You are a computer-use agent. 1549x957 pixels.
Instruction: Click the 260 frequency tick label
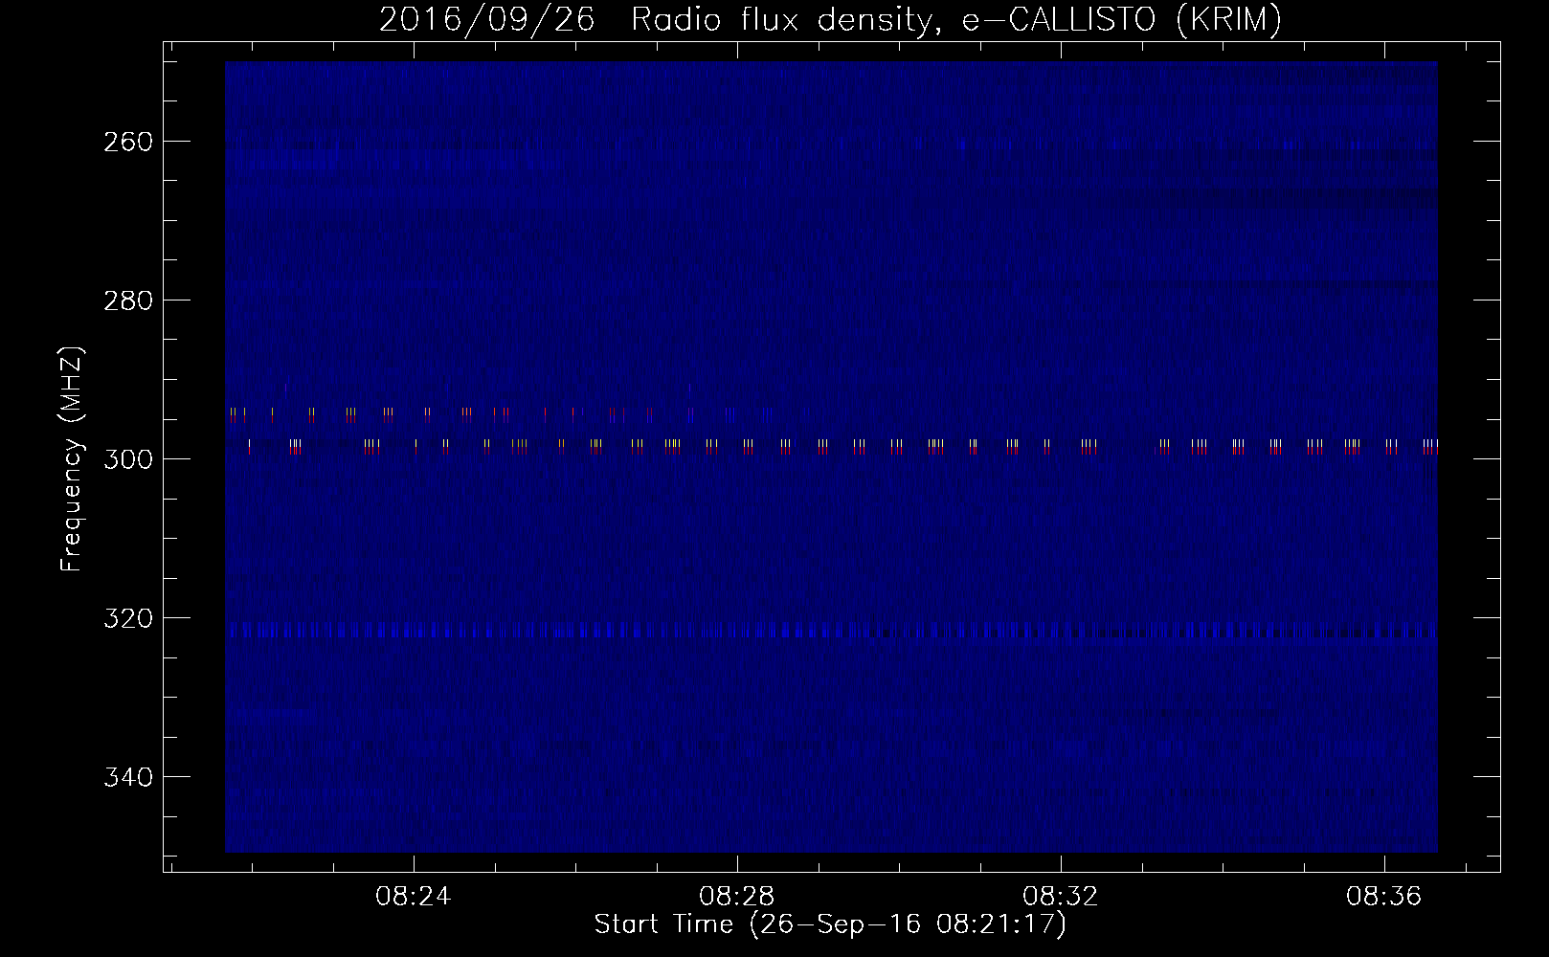click(x=127, y=142)
